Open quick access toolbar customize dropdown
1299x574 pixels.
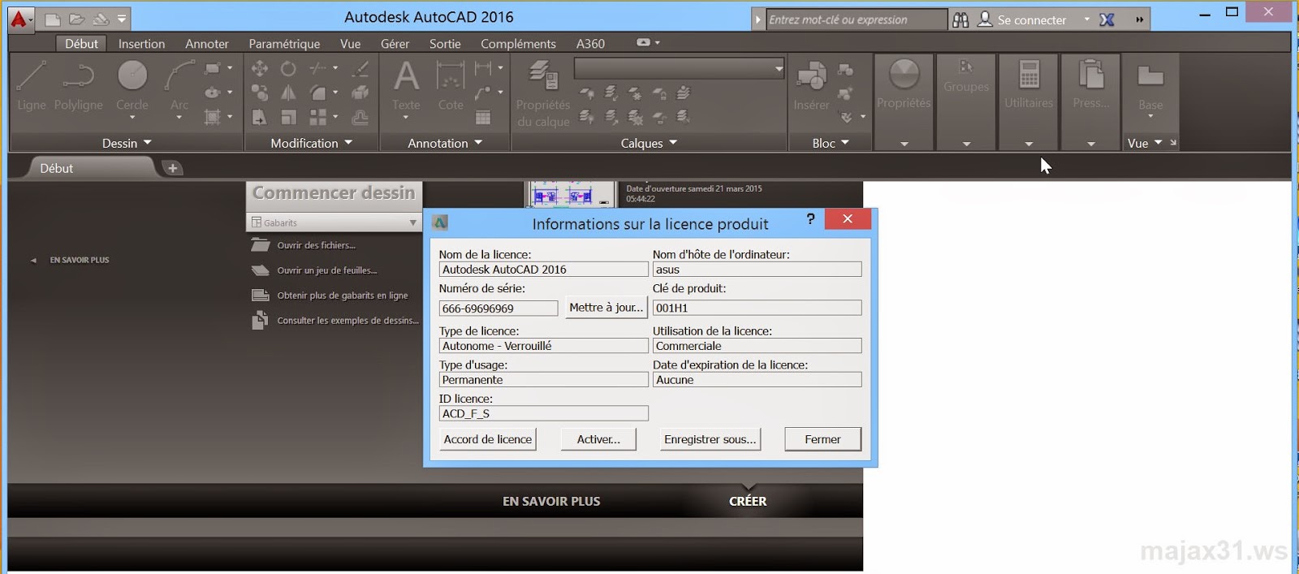(122, 19)
